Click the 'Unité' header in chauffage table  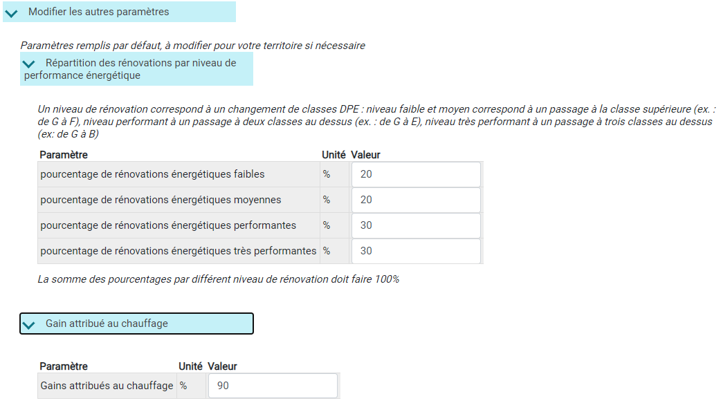(190, 366)
